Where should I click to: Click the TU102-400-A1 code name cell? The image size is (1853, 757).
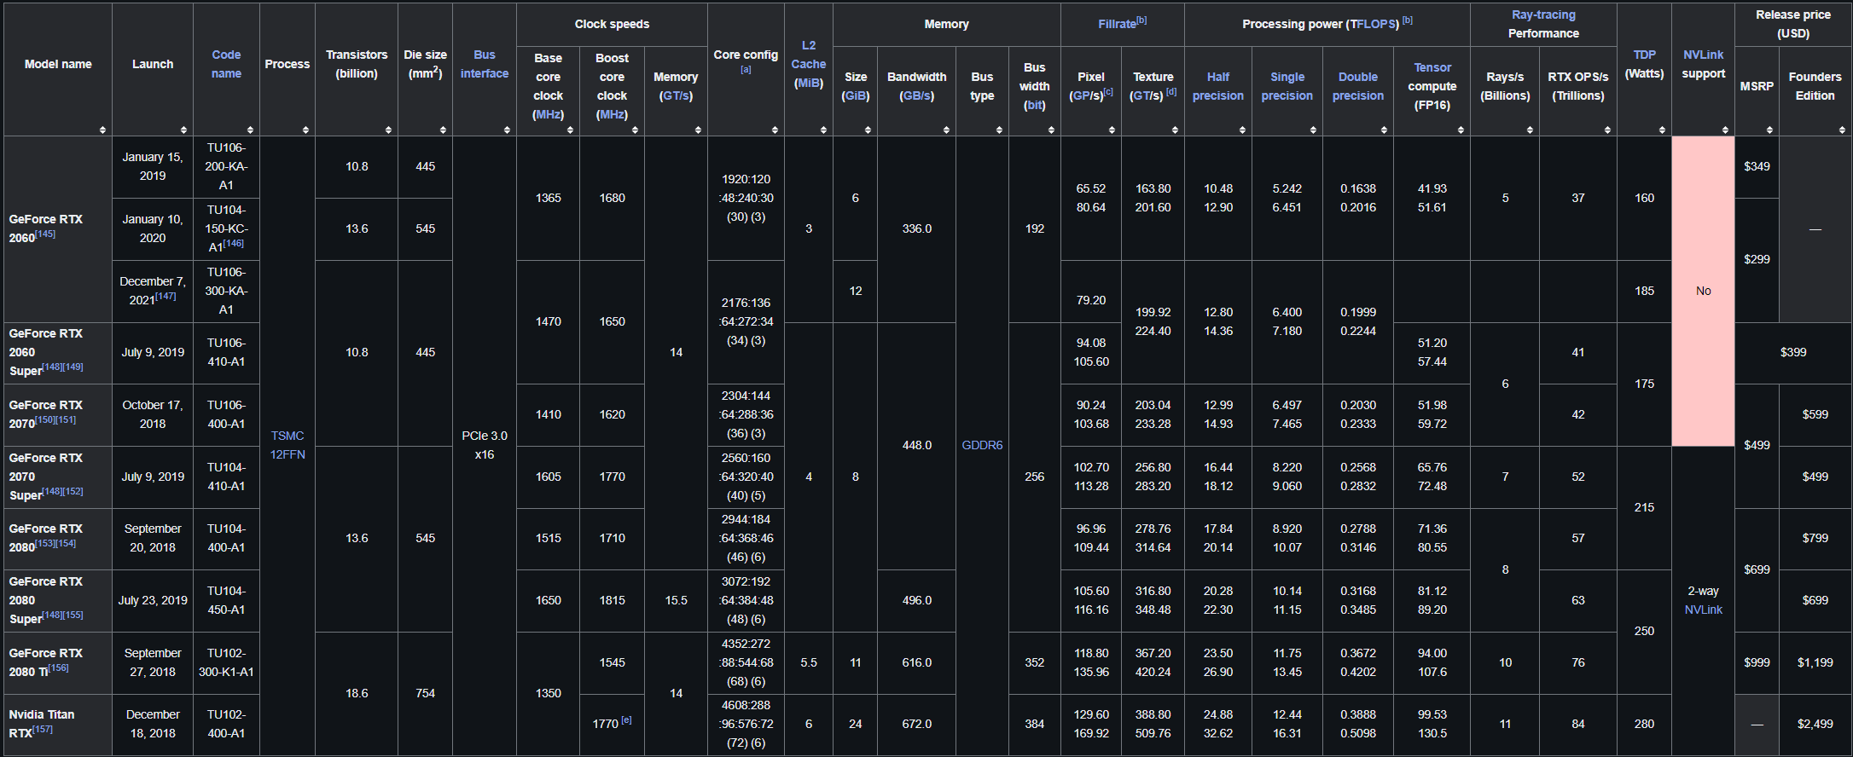pos(226,724)
